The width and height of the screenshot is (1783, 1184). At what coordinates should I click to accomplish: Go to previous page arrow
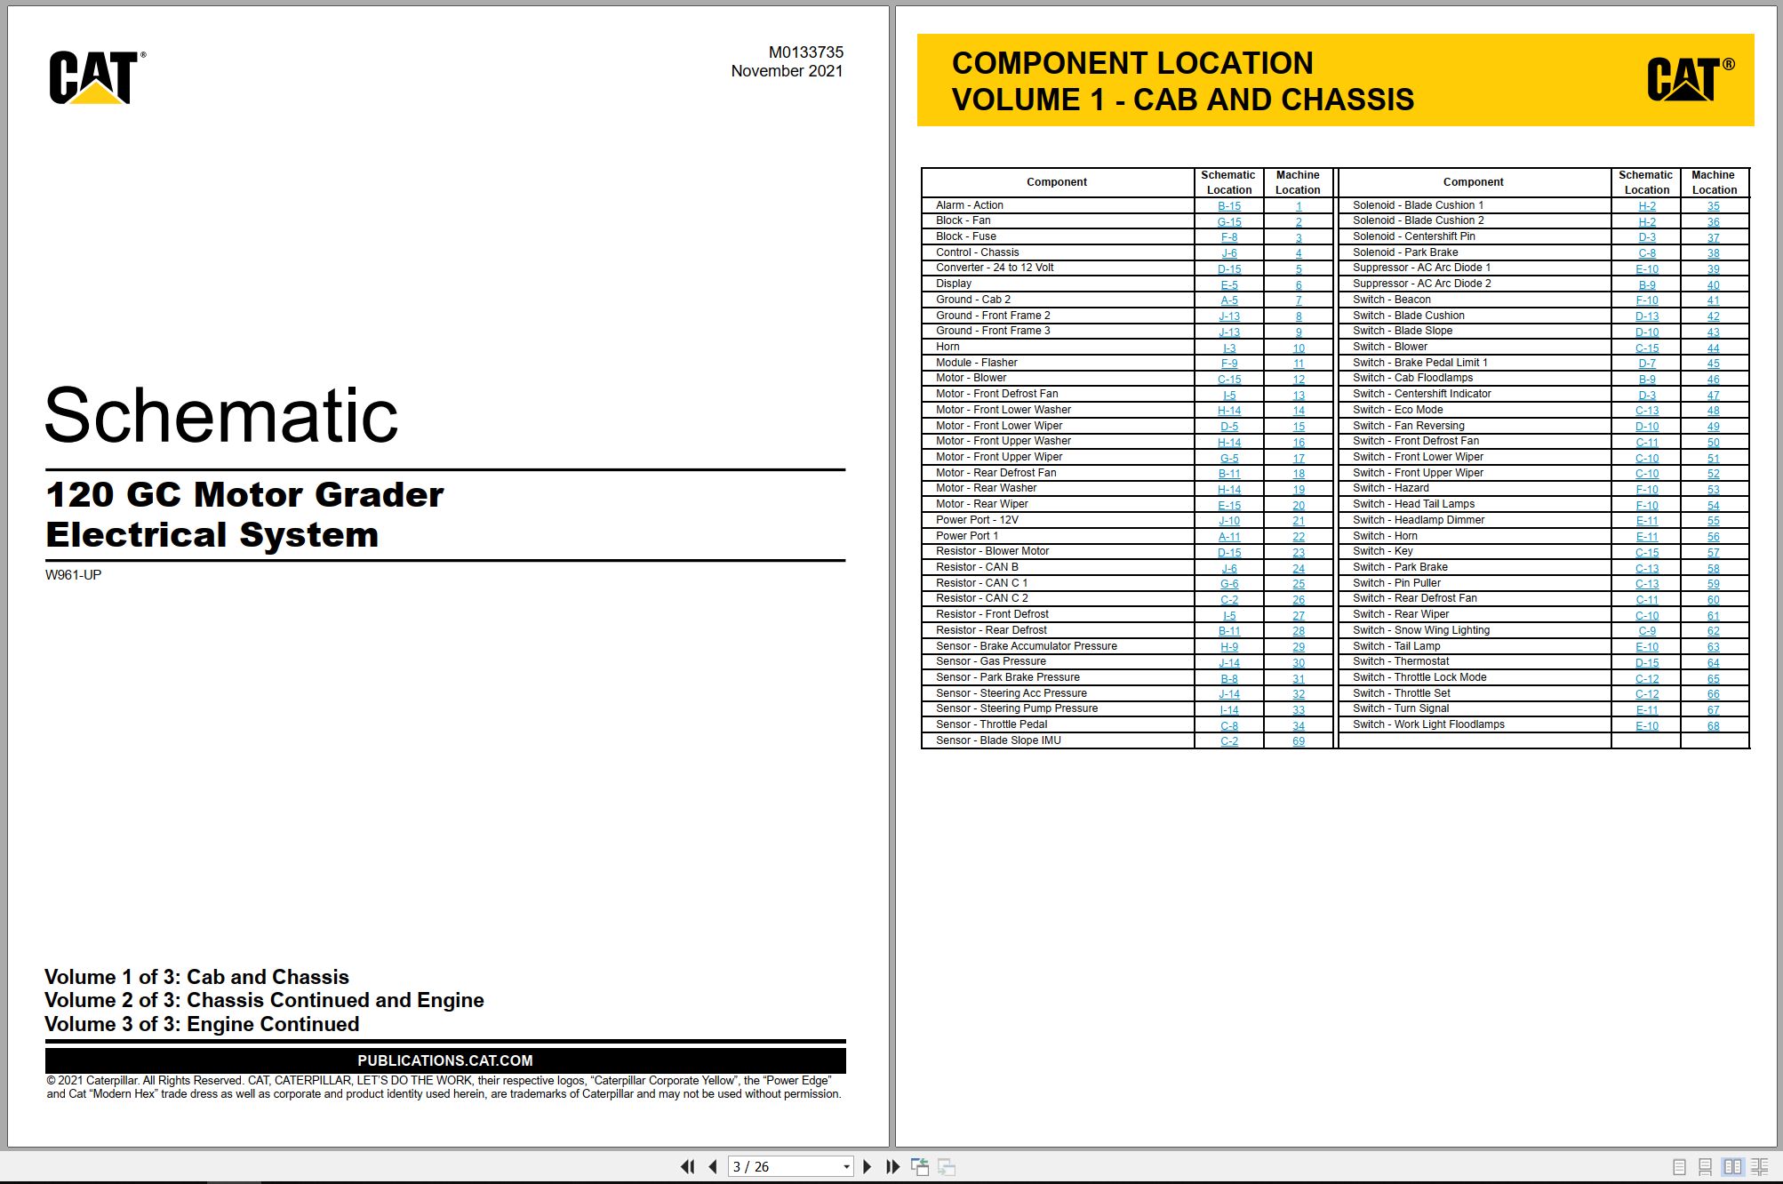click(713, 1166)
